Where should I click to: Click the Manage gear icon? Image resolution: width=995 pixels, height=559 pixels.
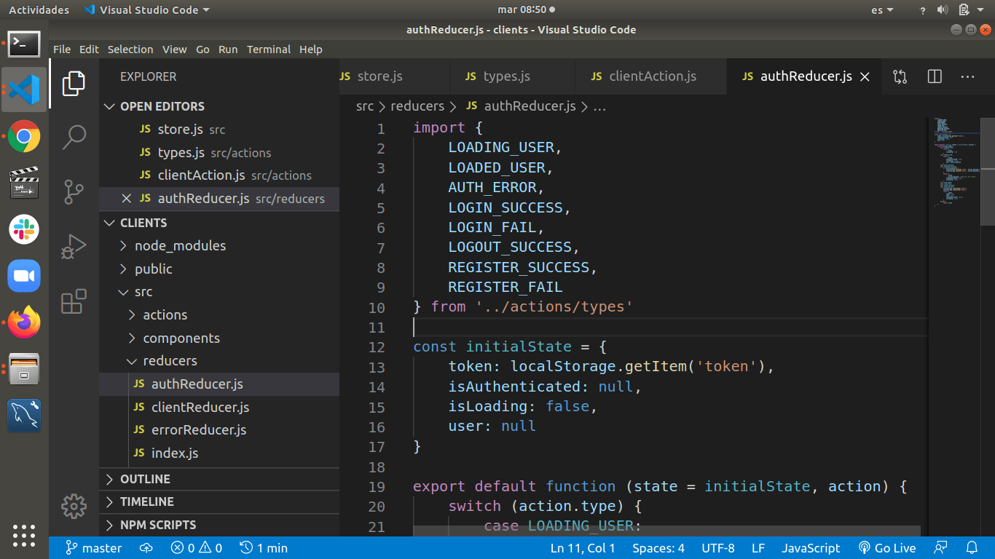tap(74, 507)
